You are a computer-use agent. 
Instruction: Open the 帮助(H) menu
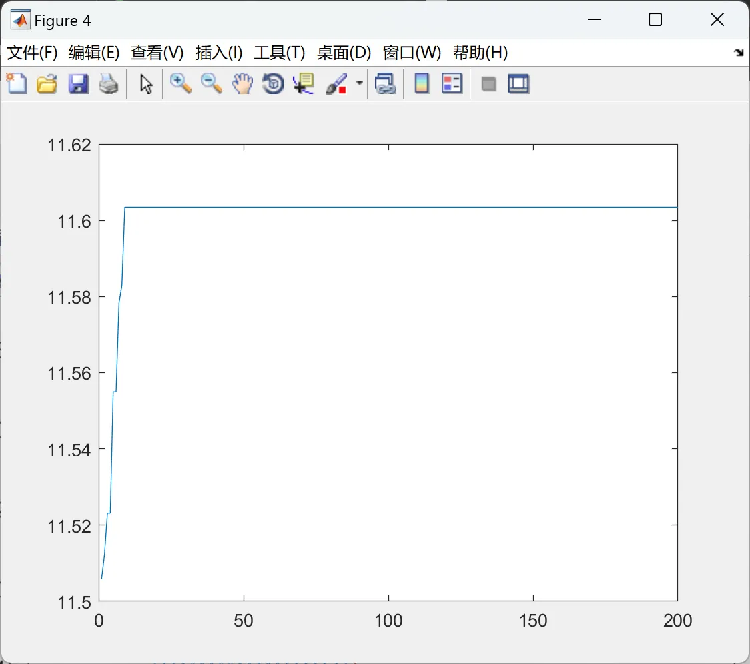pyautogui.click(x=480, y=53)
